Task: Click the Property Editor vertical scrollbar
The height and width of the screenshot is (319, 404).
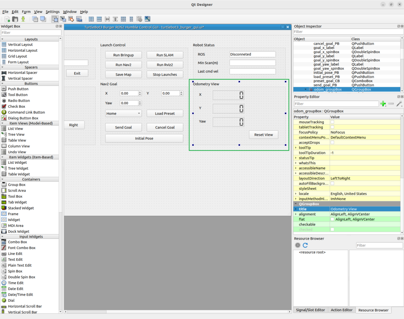Action: (402, 174)
